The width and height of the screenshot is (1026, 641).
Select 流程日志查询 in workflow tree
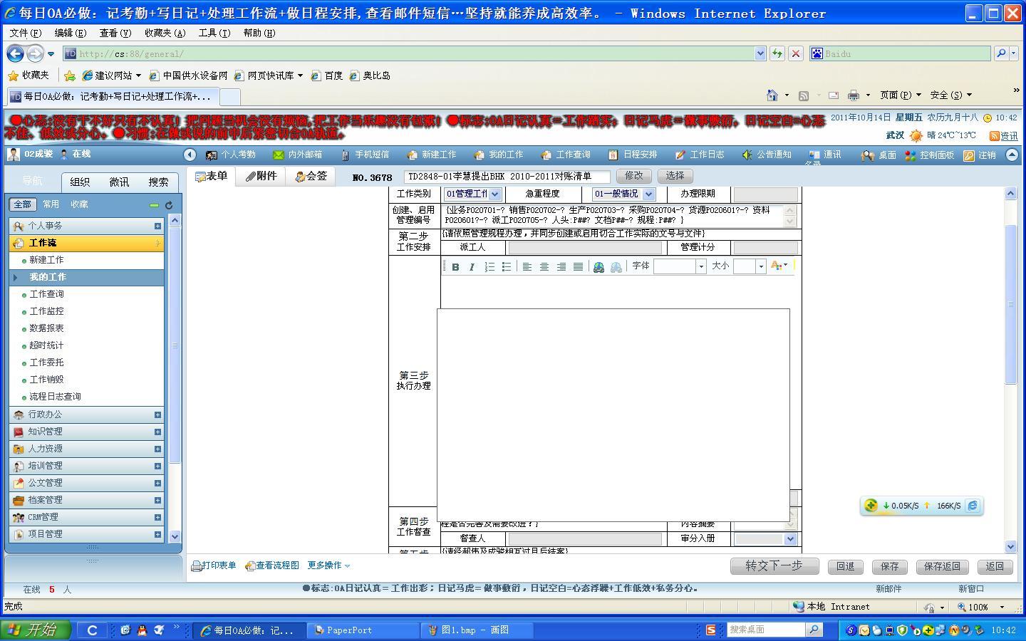pos(55,397)
